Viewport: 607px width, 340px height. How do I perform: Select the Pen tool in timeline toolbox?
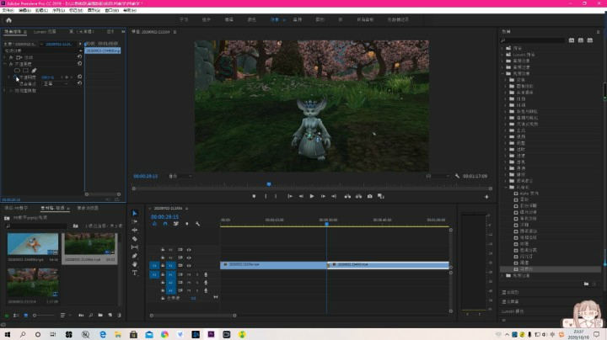tap(135, 256)
